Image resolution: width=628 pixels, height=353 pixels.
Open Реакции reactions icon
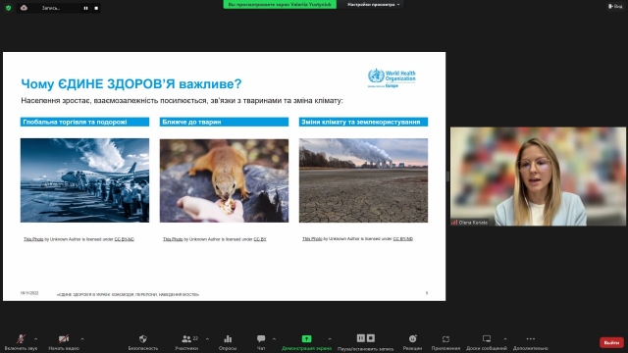point(412,339)
